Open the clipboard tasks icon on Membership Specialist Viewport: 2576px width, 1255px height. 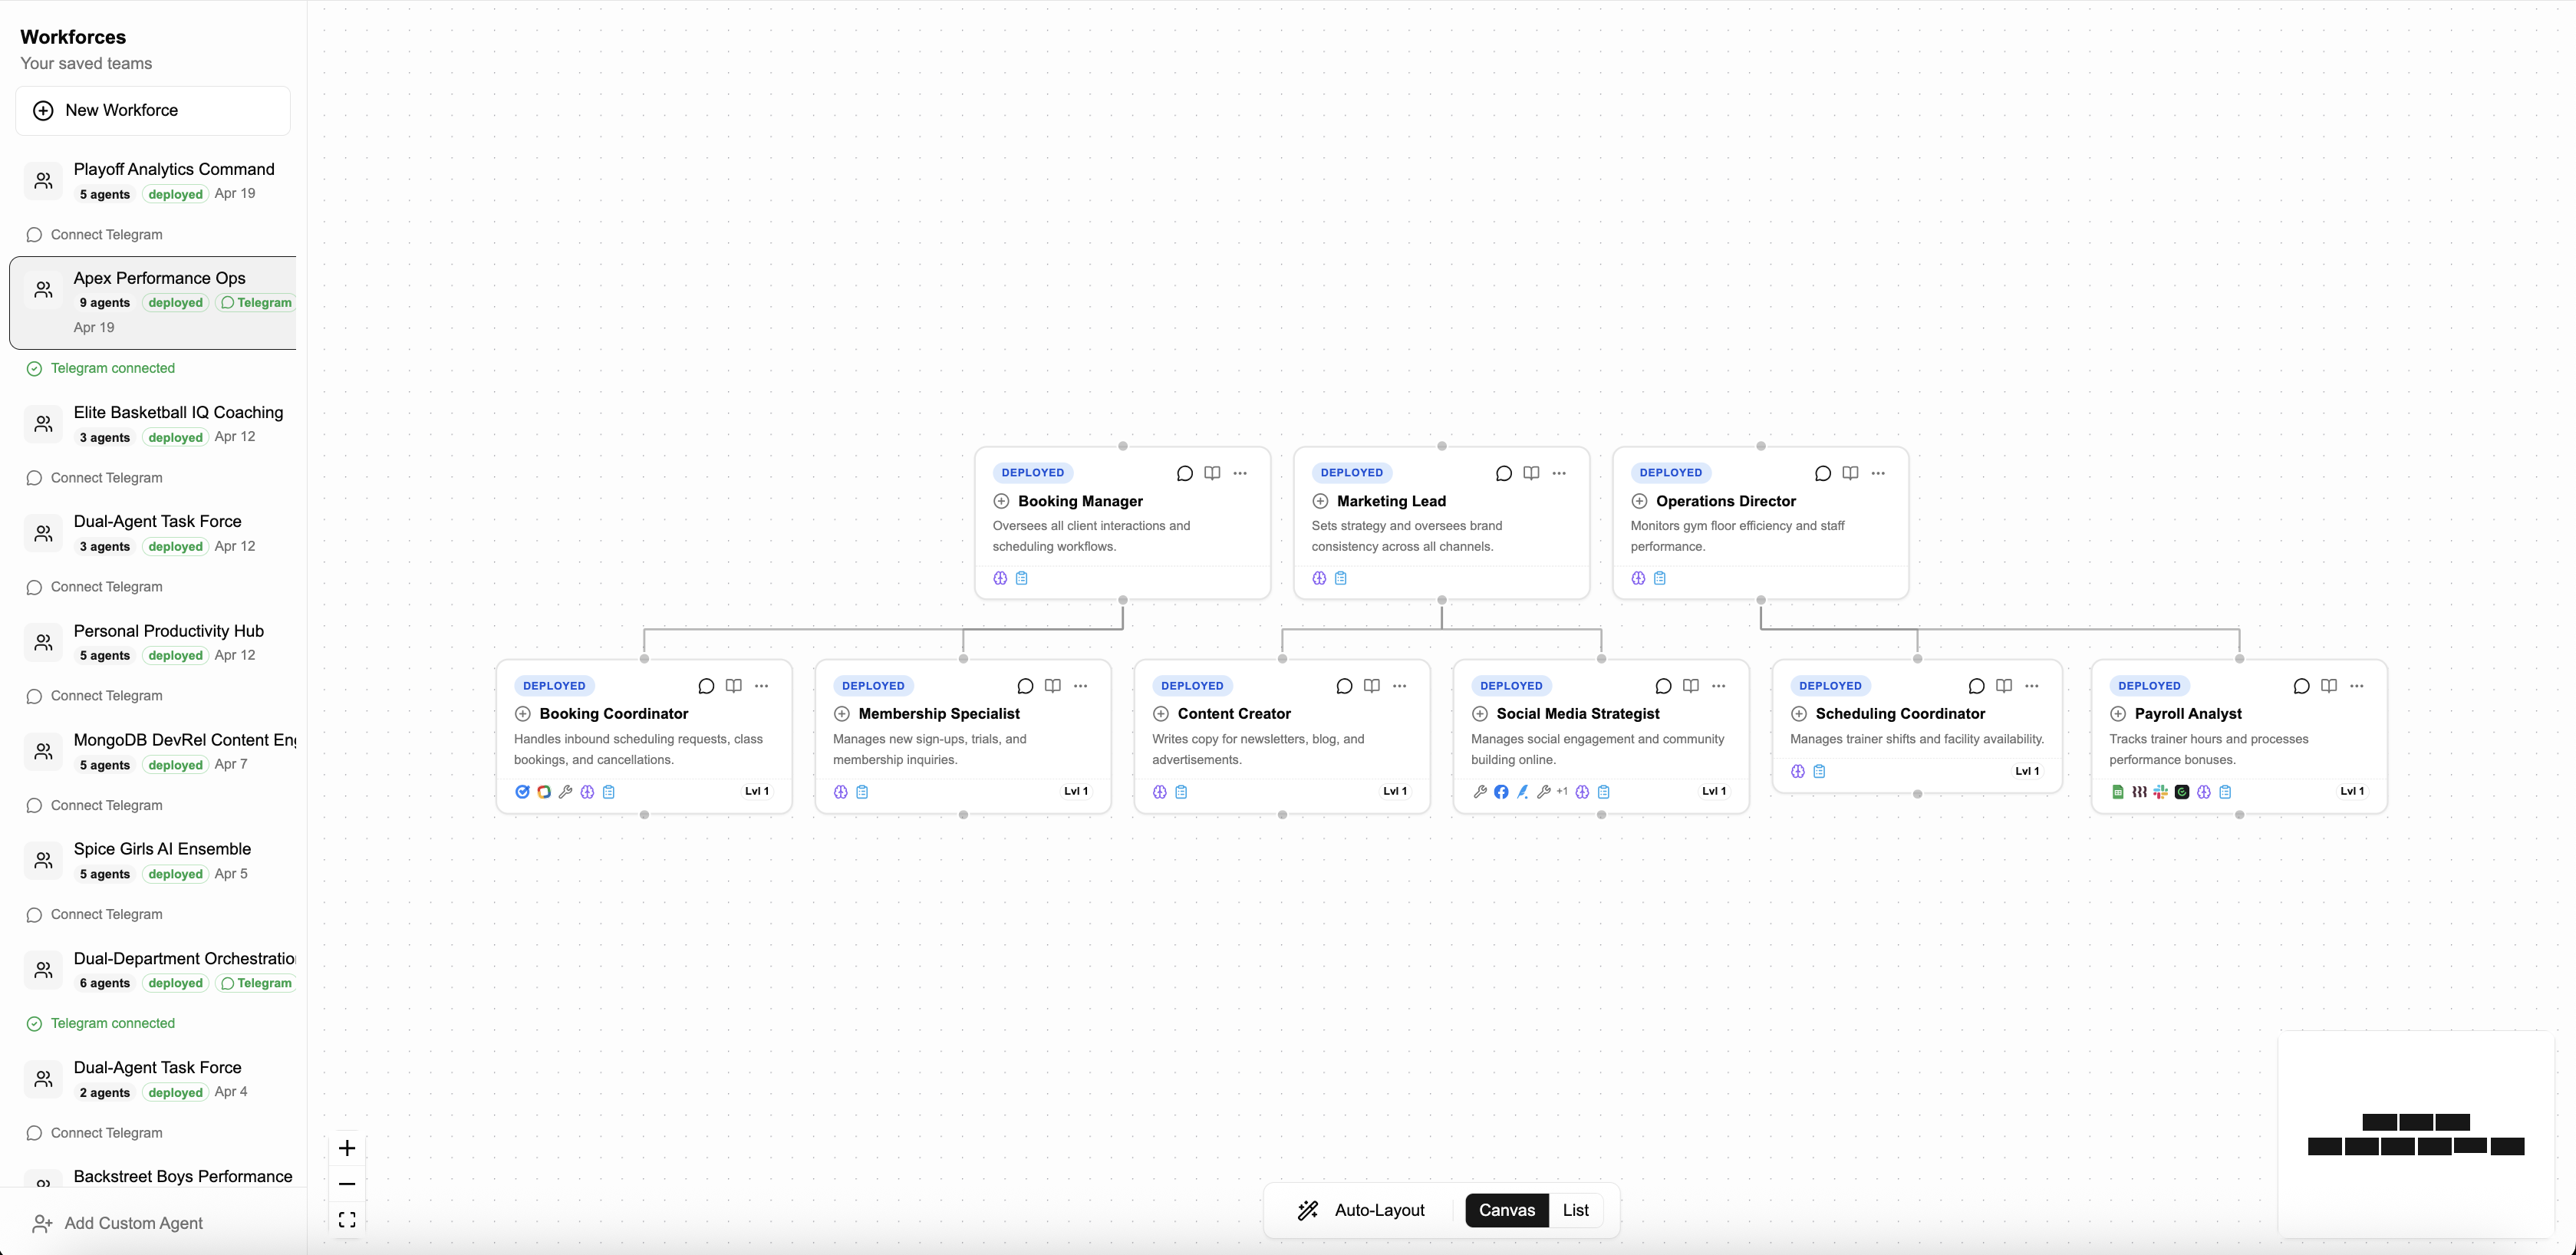click(863, 791)
